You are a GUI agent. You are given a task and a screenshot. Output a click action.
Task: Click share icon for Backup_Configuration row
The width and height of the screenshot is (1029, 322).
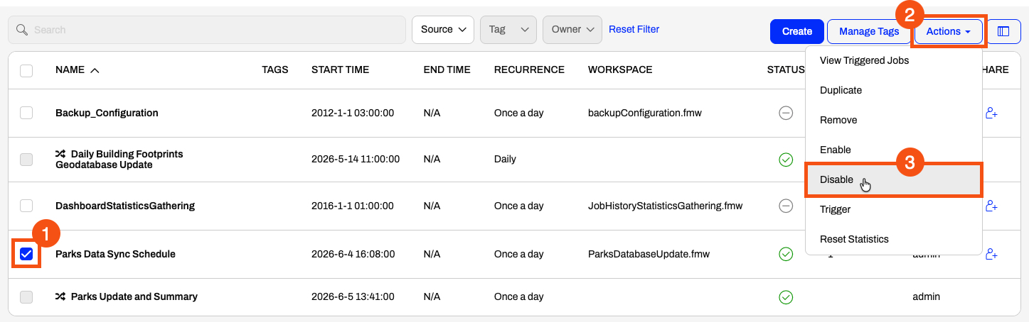point(992,113)
